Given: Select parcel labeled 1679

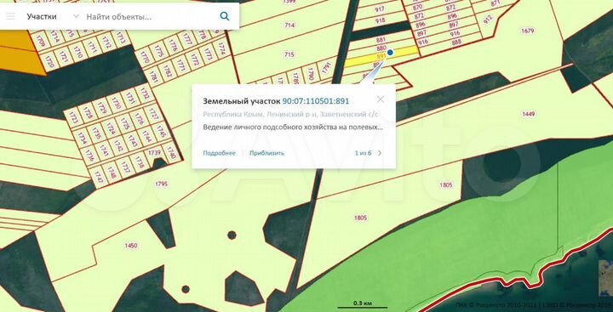Looking at the screenshot, I should pyautogui.click(x=527, y=31).
